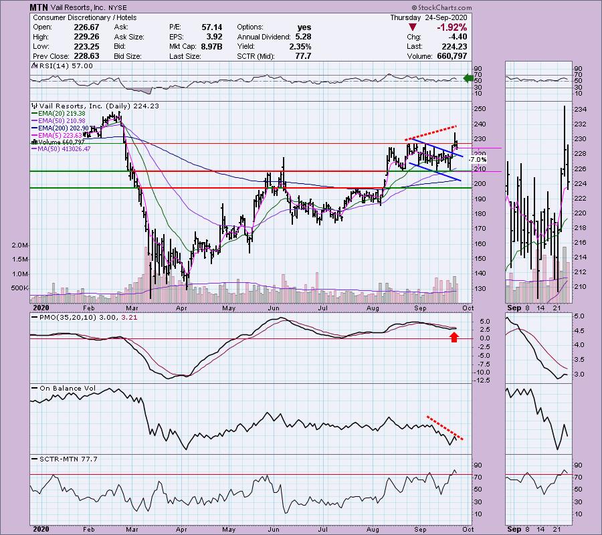Viewport: 602px width, 535px height.
Task: Click the Volume value in the header table
Action: [x=452, y=56]
